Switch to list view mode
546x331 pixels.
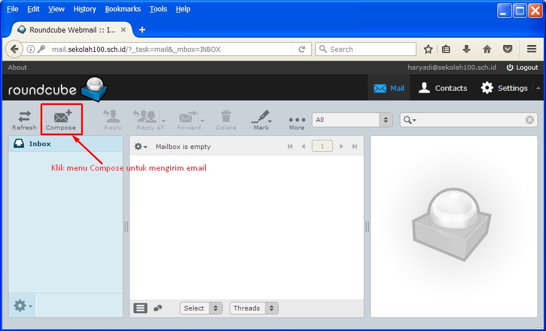(140, 308)
